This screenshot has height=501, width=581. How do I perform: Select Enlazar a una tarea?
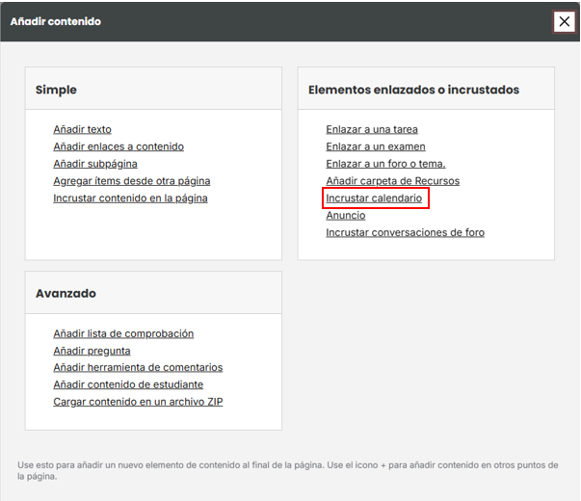[372, 129]
